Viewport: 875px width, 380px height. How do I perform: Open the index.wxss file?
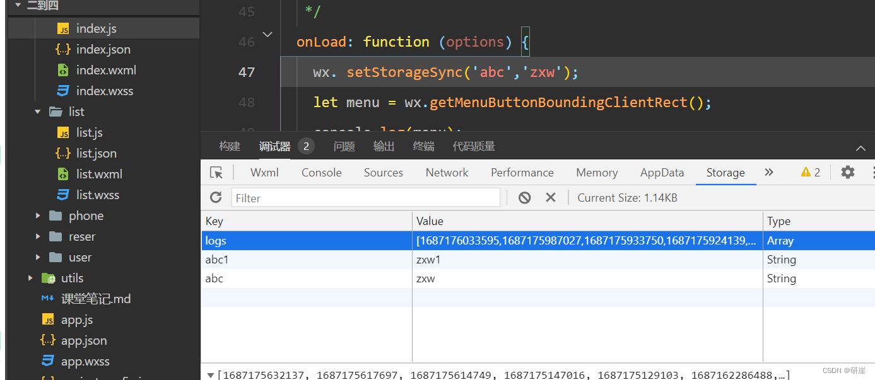pyautogui.click(x=105, y=91)
